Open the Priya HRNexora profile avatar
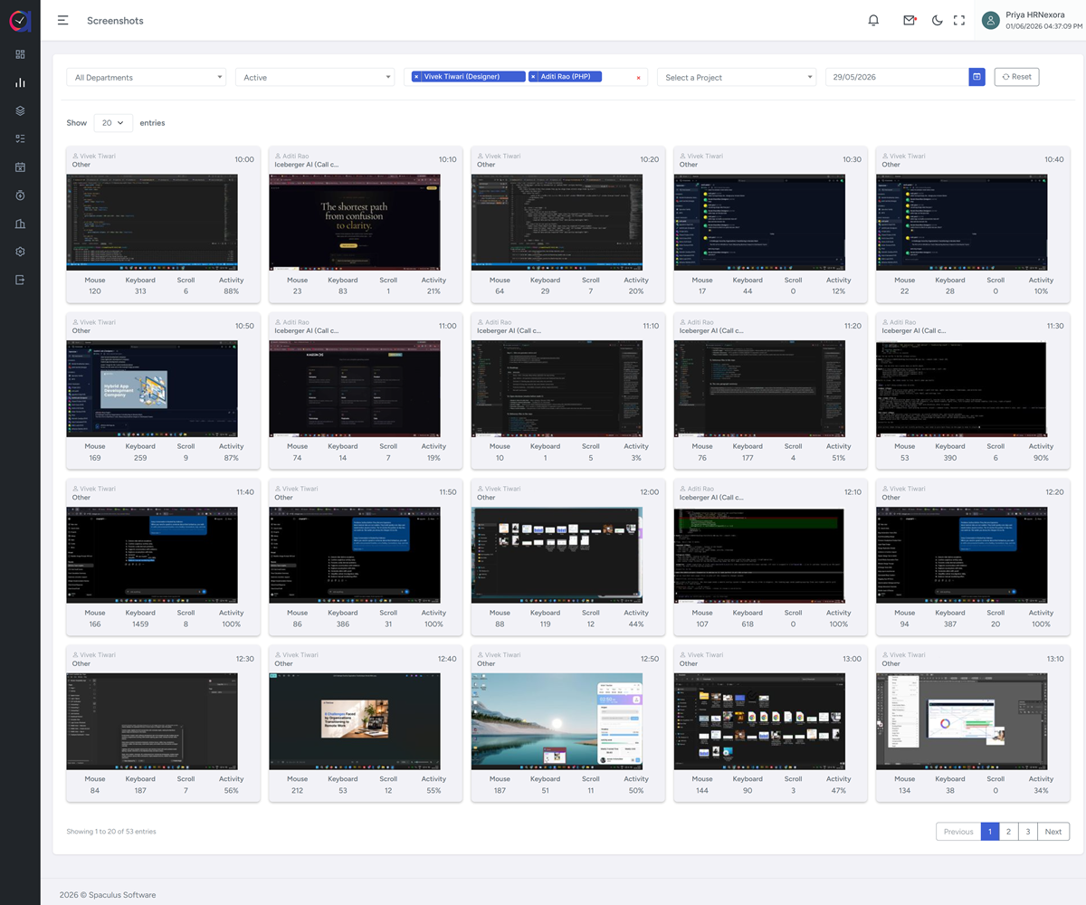Viewport: 1086px width, 905px height. (991, 20)
